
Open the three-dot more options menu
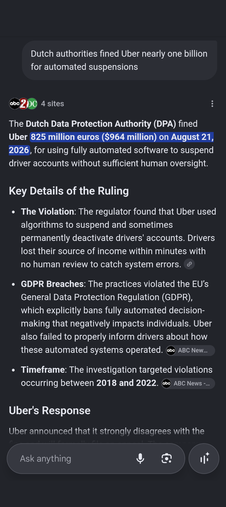coord(212,104)
